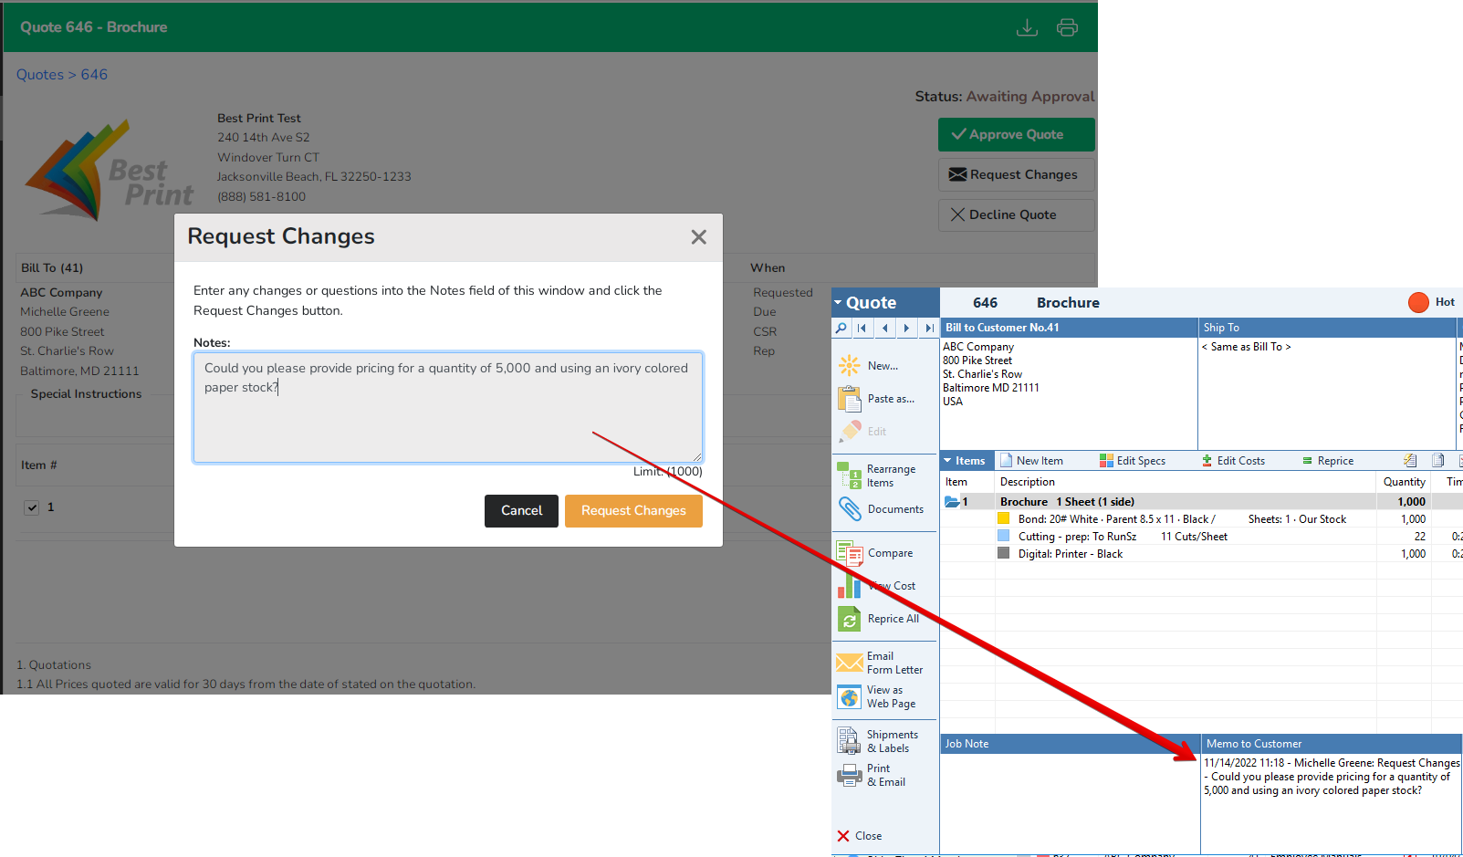Click the 'Digital: Printer - Black' row

point(1200,554)
